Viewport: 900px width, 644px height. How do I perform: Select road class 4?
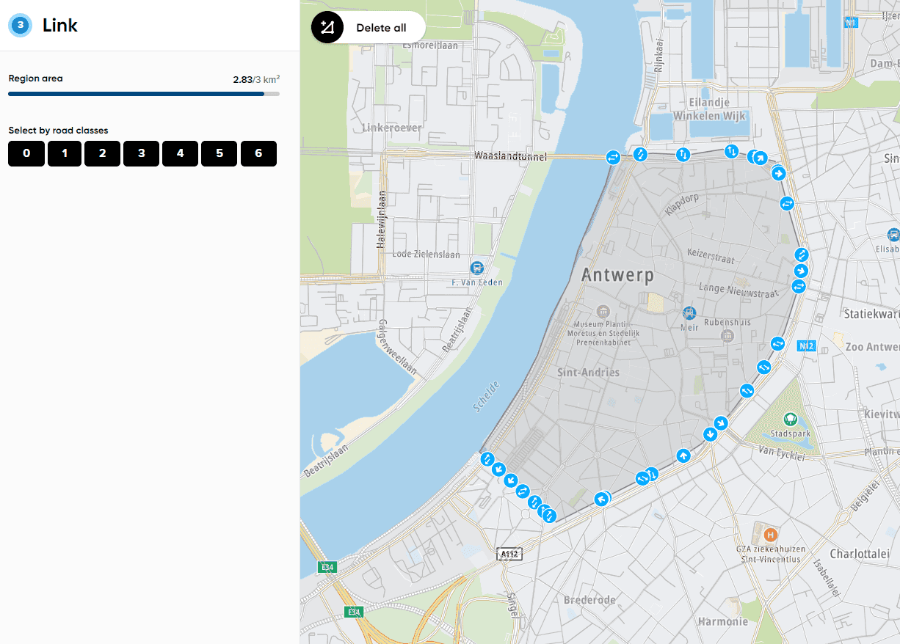point(180,153)
